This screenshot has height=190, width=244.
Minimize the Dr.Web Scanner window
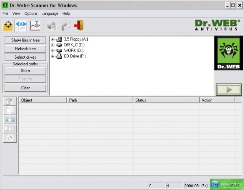click(227, 6)
